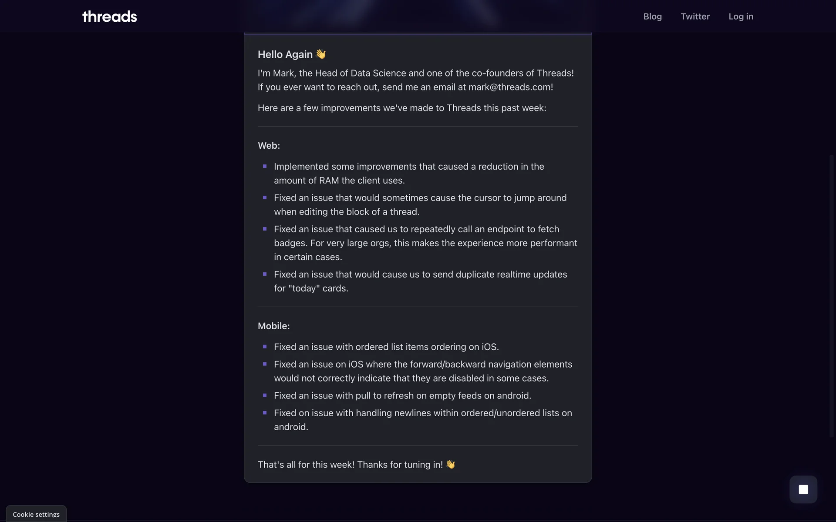Viewport: 836px width, 522px height.
Task: Open the Blog page from the header
Action: [652, 17]
